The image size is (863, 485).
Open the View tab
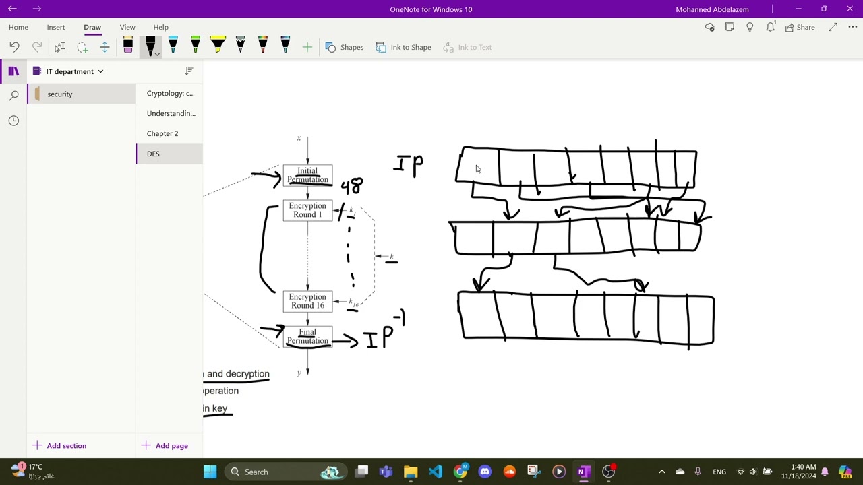tap(127, 27)
